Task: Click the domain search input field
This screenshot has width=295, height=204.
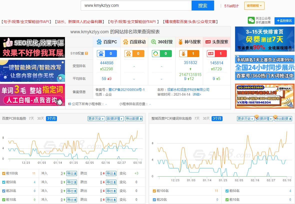Action: 136,6
